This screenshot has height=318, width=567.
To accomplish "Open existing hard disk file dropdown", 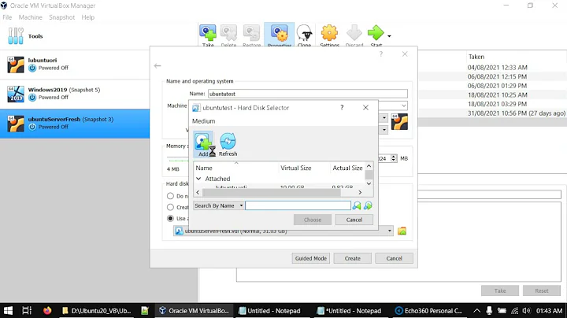I will [390, 231].
